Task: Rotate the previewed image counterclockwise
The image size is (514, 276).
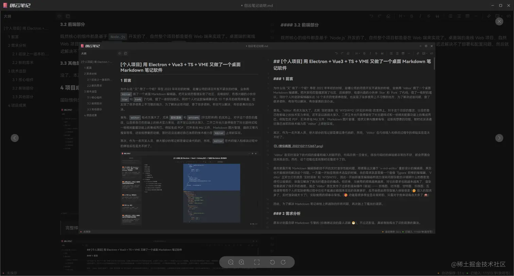Action: [x=272, y=262]
